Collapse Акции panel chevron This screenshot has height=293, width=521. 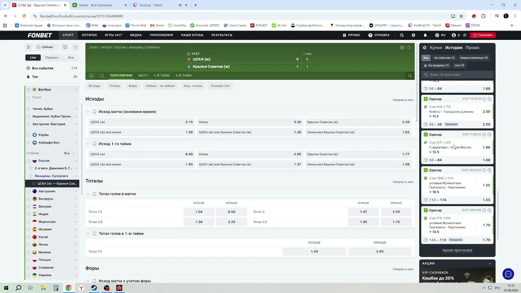point(490,263)
